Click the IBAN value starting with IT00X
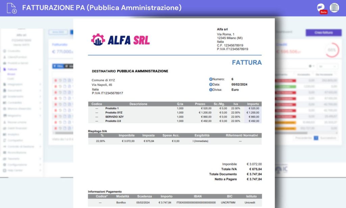The height and width of the screenshot is (208, 346). [x=196, y=203]
